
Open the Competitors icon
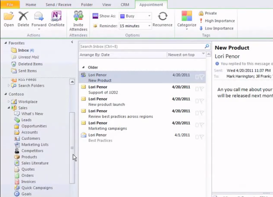(x=17, y=151)
